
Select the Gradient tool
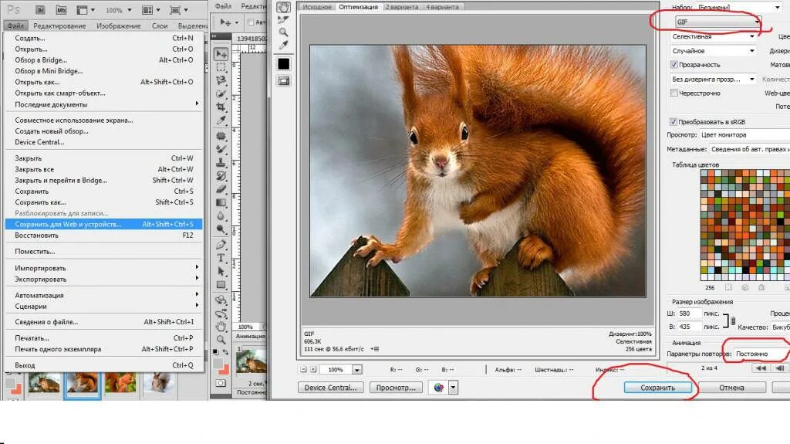[x=221, y=202]
